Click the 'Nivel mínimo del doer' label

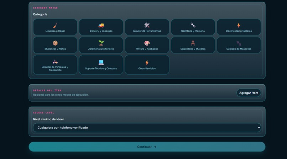(x=48, y=119)
